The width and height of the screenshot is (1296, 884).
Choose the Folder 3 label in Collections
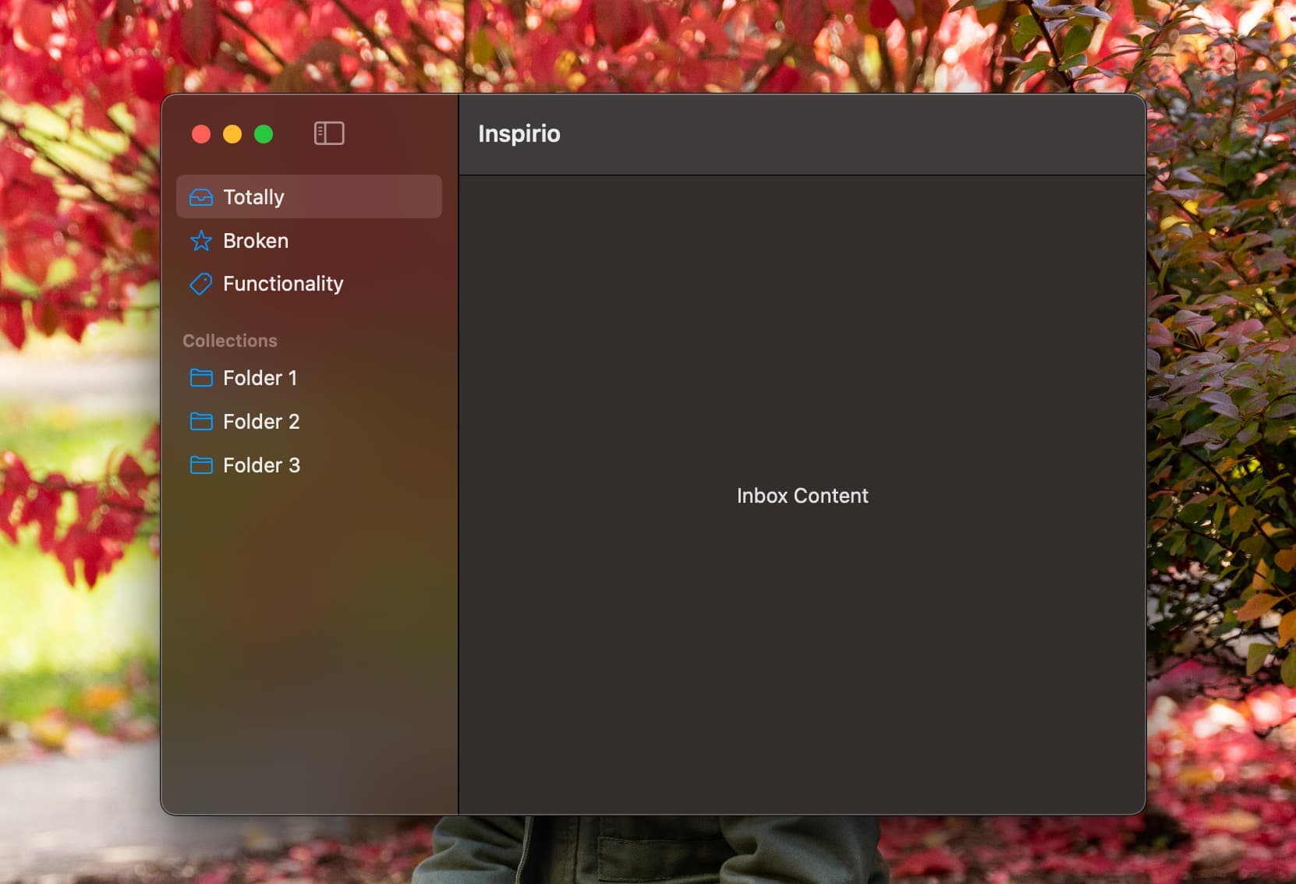tap(261, 465)
